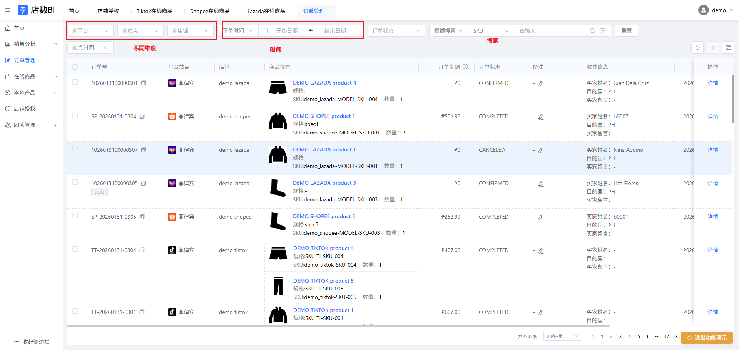Viewport: 739px width, 350px height.
Task: Expand the 20条/页 page size selector
Action: (562, 337)
